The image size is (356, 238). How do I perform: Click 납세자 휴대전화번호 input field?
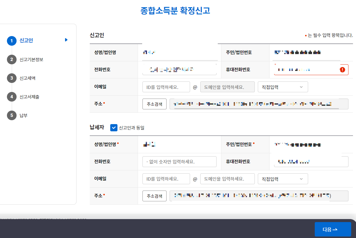tap(311, 162)
